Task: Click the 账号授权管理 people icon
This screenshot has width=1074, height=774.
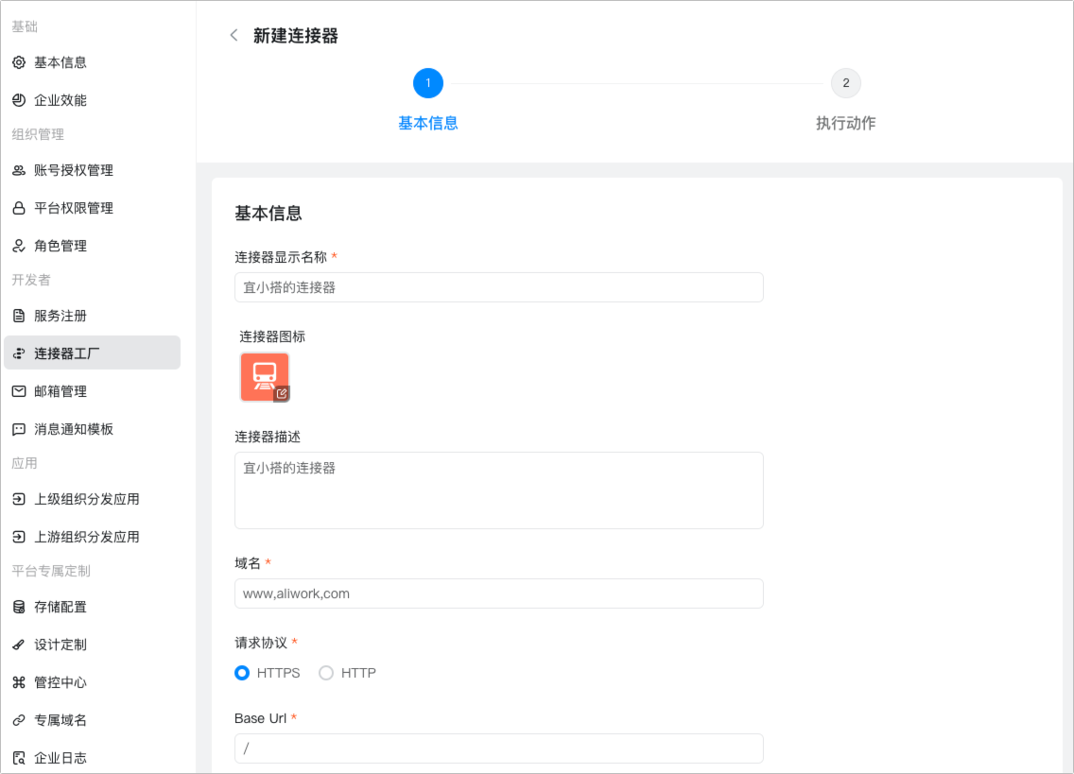Action: 19,170
